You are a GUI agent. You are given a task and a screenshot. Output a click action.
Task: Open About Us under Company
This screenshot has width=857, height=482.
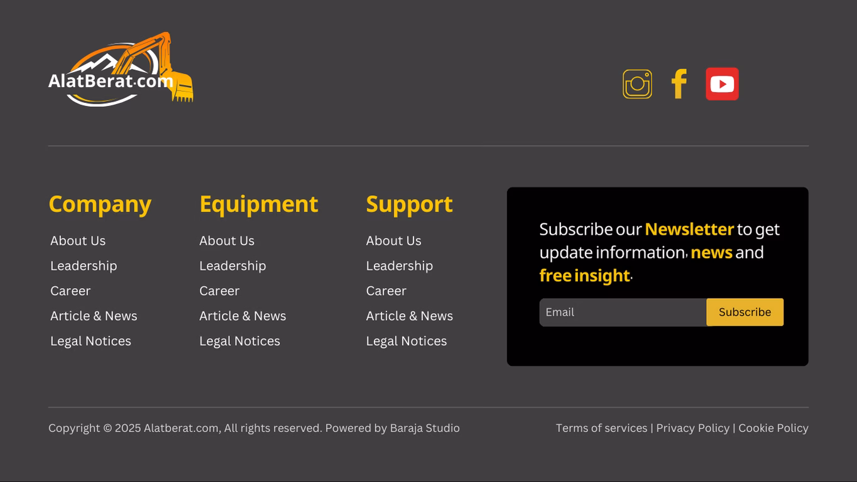(x=78, y=241)
